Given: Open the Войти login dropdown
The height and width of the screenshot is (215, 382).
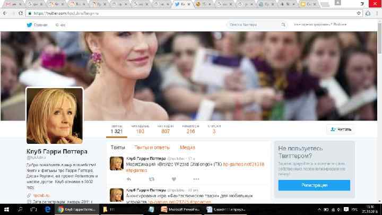Looking at the screenshot, I should 340,24.
